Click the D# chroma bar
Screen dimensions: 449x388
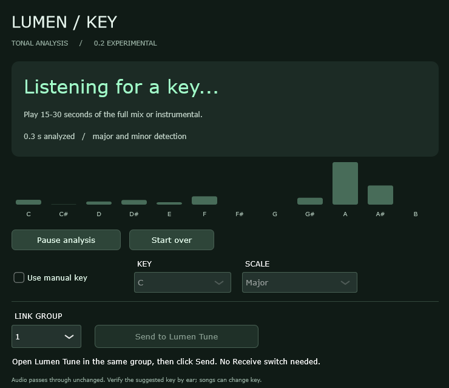[134, 202]
